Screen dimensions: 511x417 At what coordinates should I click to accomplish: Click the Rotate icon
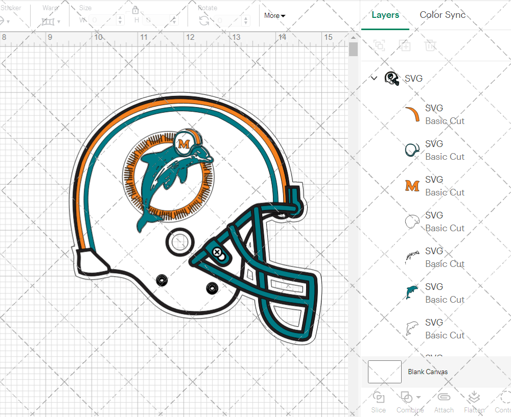tap(204, 21)
